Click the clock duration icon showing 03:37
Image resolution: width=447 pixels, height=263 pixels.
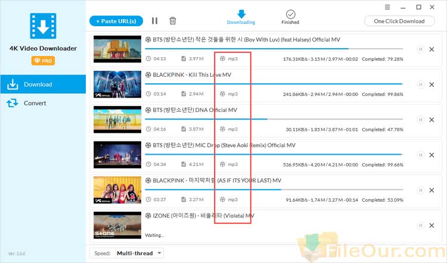coord(148,199)
